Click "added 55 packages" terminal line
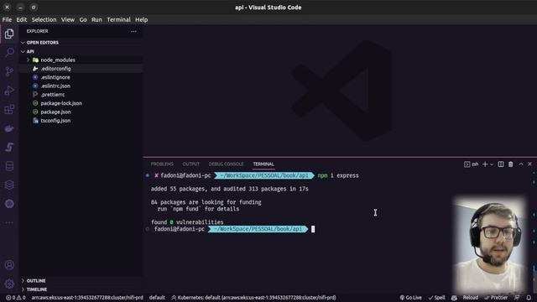This screenshot has height=302, width=537. point(229,189)
